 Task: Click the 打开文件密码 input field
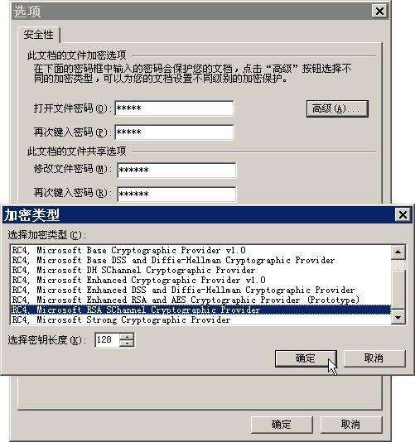[174, 108]
